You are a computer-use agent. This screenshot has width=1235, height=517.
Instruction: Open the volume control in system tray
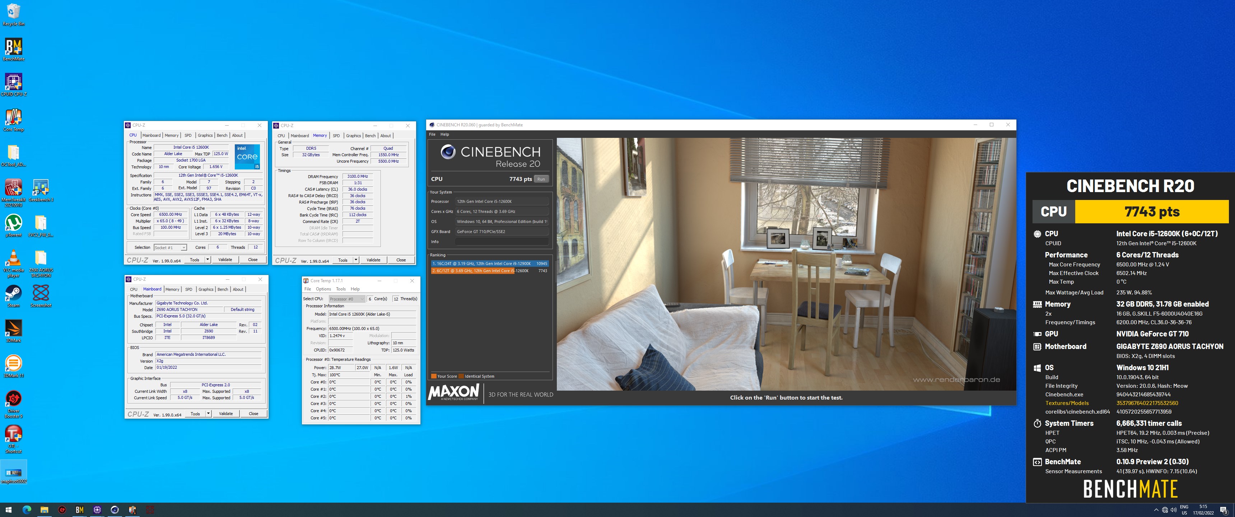tap(1173, 510)
